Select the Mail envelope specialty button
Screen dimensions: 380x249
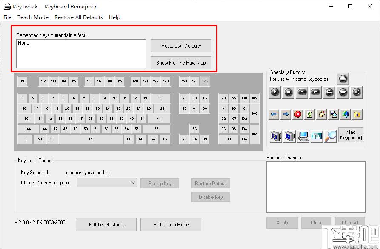point(333,114)
